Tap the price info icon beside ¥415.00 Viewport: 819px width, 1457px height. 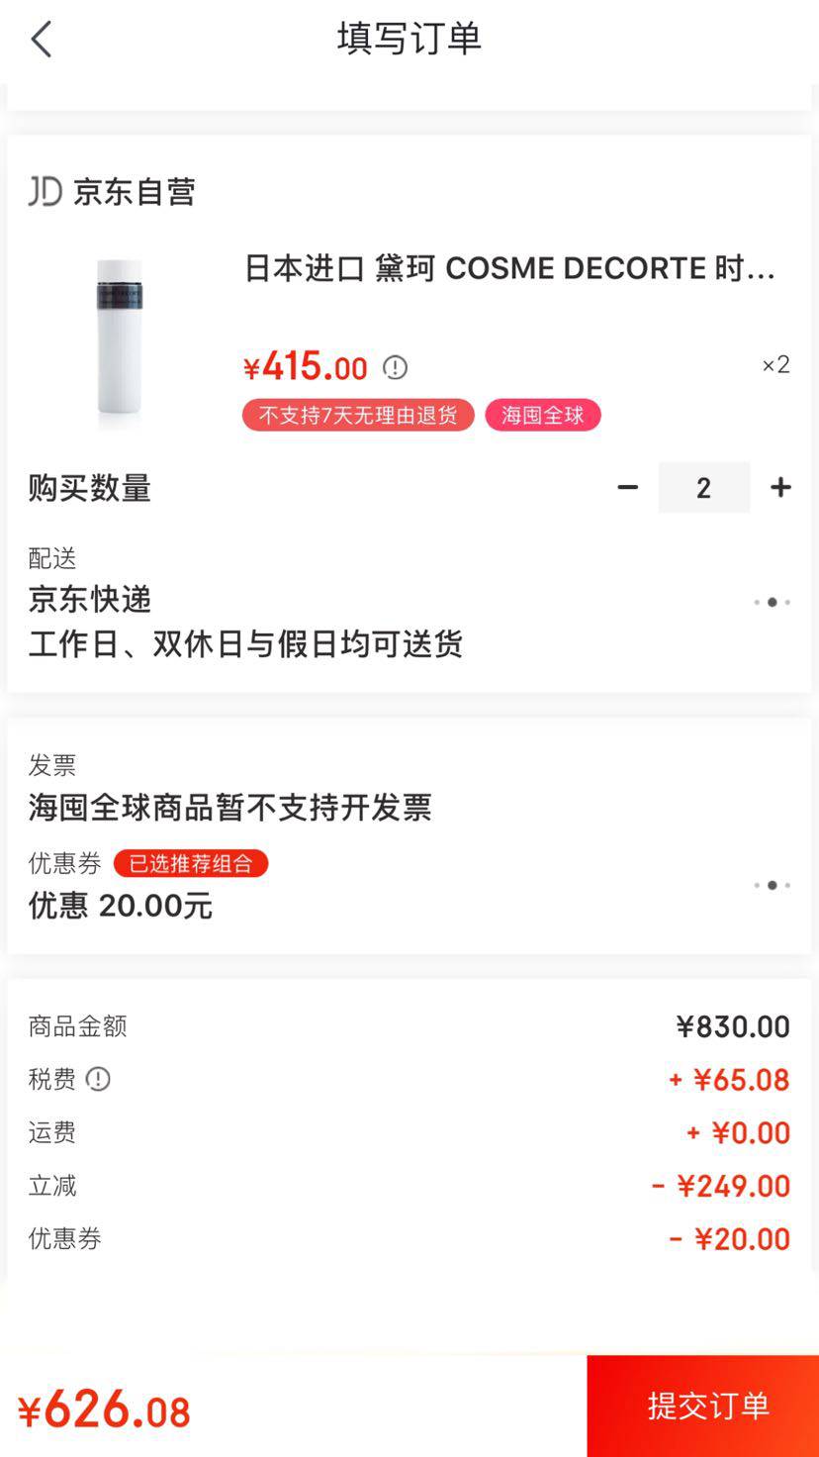coord(395,368)
